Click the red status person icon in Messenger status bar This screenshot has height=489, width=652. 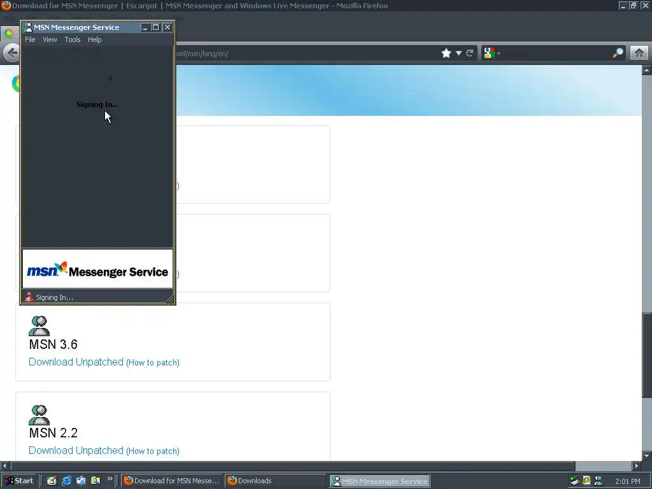pos(29,297)
